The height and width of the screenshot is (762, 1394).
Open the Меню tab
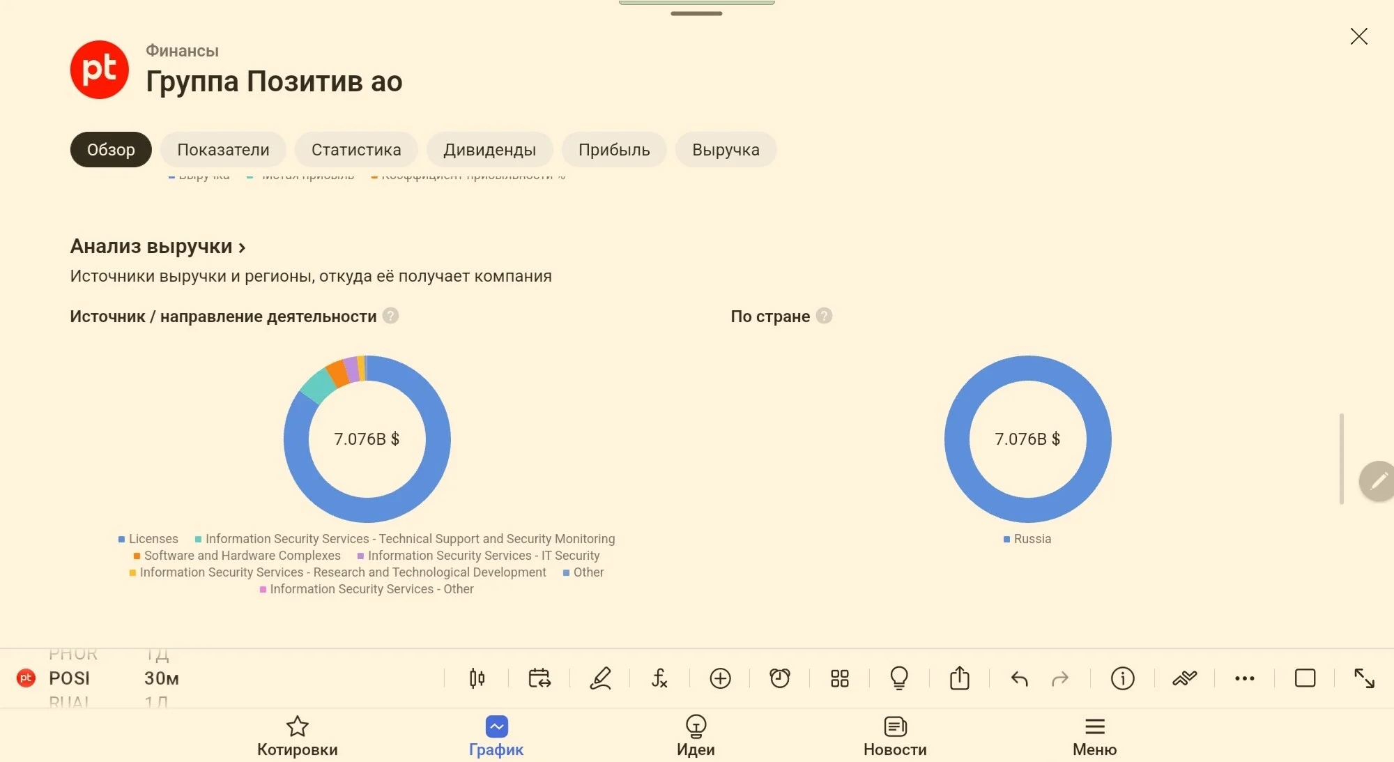click(x=1094, y=736)
